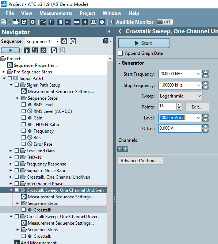Collapse the Navigator panel with pin arrow
This screenshot has width=218, height=244.
[x=108, y=31]
